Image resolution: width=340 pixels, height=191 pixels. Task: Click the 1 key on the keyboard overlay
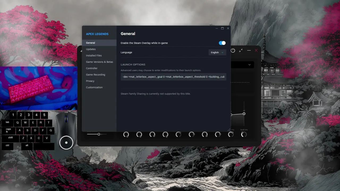click(x=13, y=115)
